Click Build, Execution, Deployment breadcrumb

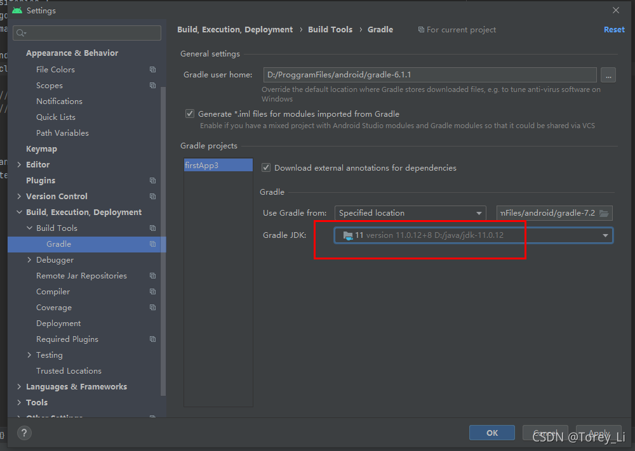(235, 30)
